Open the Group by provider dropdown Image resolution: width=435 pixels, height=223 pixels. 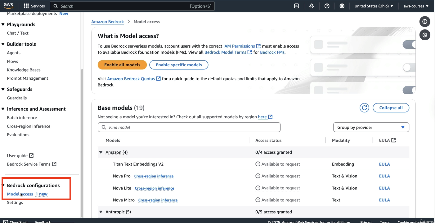pyautogui.click(x=371, y=127)
